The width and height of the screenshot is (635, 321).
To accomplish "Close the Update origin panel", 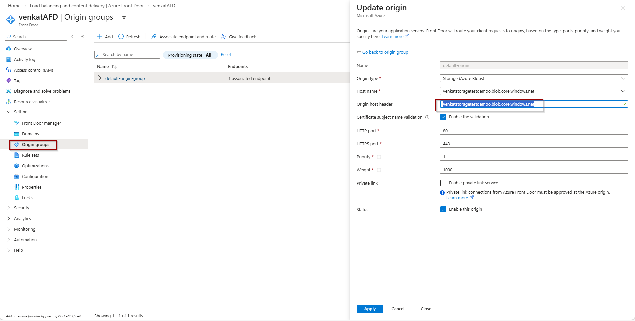I will pyautogui.click(x=623, y=8).
